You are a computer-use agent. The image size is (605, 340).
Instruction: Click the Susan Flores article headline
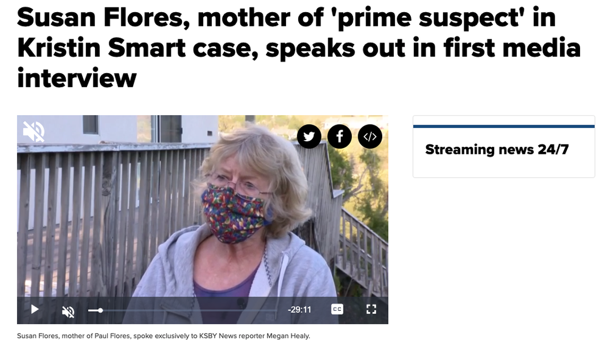[x=299, y=48]
